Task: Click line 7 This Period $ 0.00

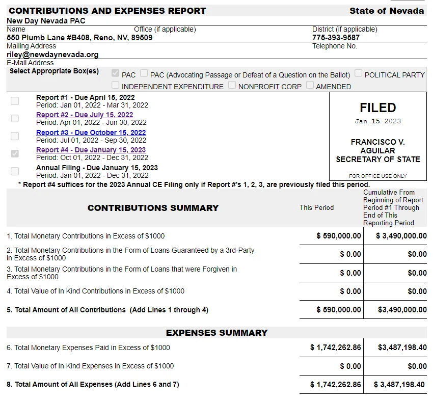Action: point(350,366)
